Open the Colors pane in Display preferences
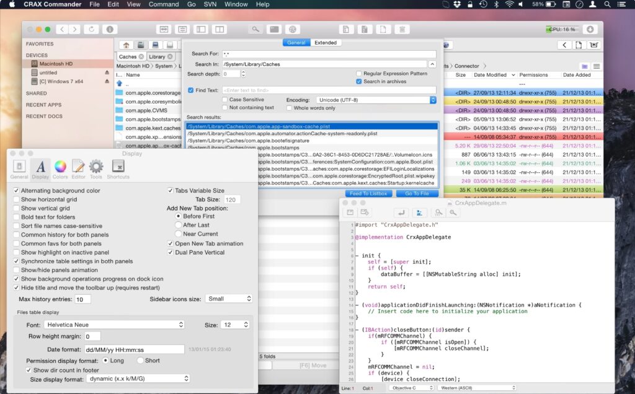This screenshot has height=394, width=635. [x=60, y=167]
